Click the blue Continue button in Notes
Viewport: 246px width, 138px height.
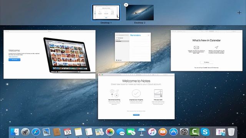pos(136,115)
